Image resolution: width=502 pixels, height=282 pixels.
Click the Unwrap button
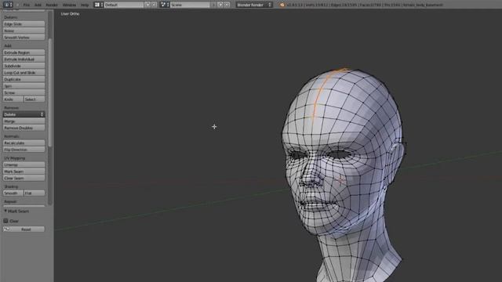coord(24,164)
